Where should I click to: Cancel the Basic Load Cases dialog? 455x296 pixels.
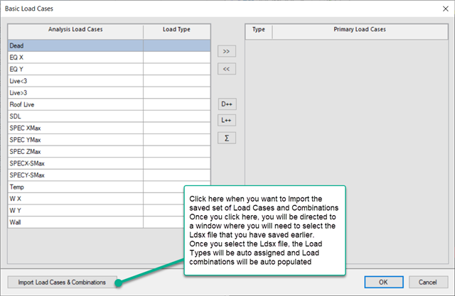[x=428, y=282]
